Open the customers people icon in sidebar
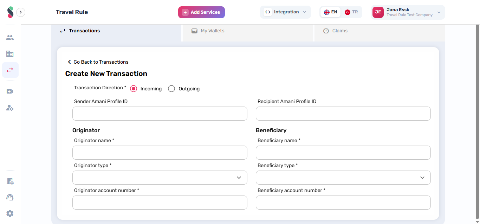480x224 pixels. [10, 38]
